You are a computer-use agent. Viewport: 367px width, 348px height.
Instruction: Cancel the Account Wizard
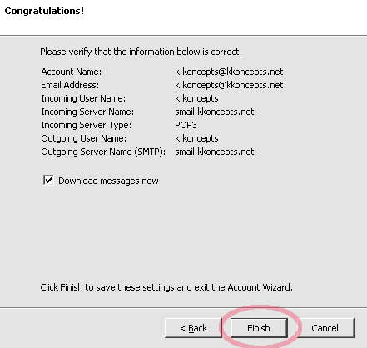[325, 328]
